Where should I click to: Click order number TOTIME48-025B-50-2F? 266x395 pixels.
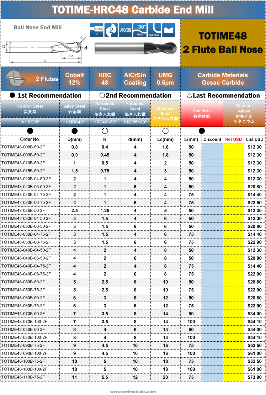(23, 211)
